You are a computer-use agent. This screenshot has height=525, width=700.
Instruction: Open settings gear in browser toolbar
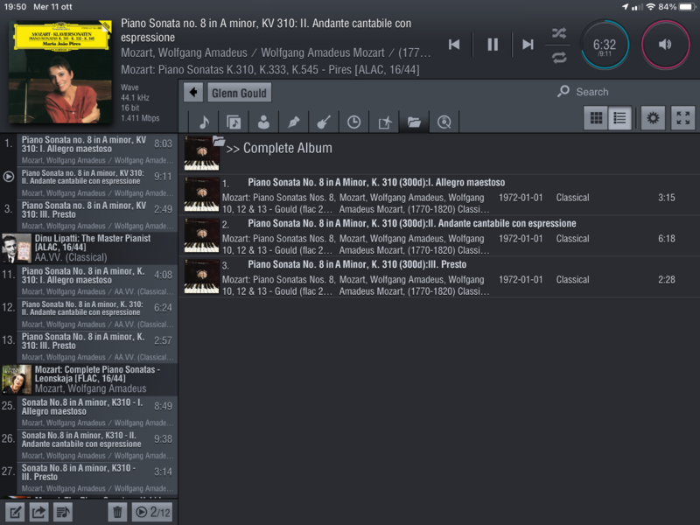pyautogui.click(x=653, y=118)
